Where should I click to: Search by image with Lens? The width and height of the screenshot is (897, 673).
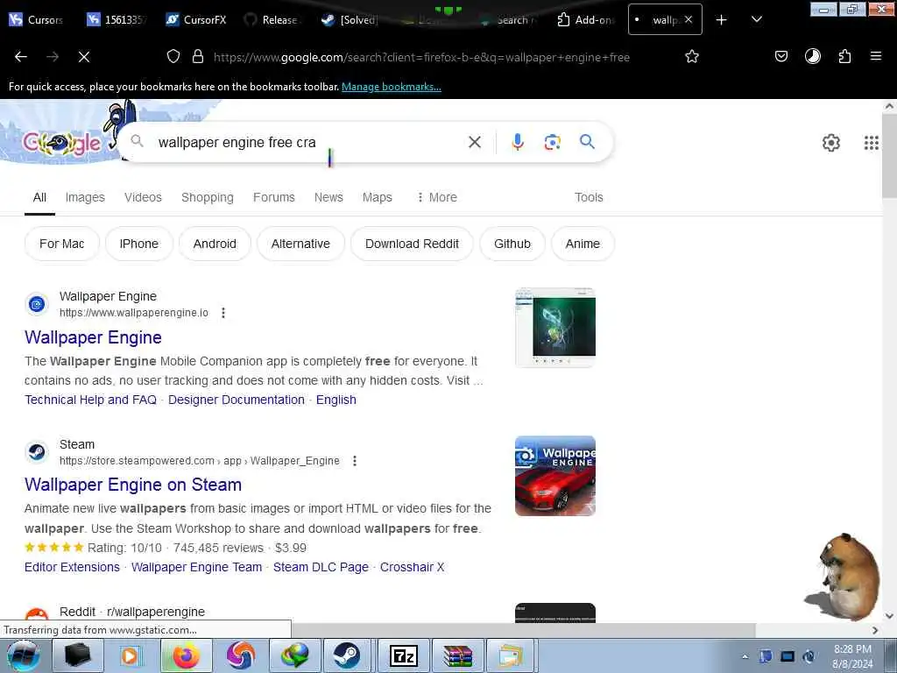[x=553, y=142]
